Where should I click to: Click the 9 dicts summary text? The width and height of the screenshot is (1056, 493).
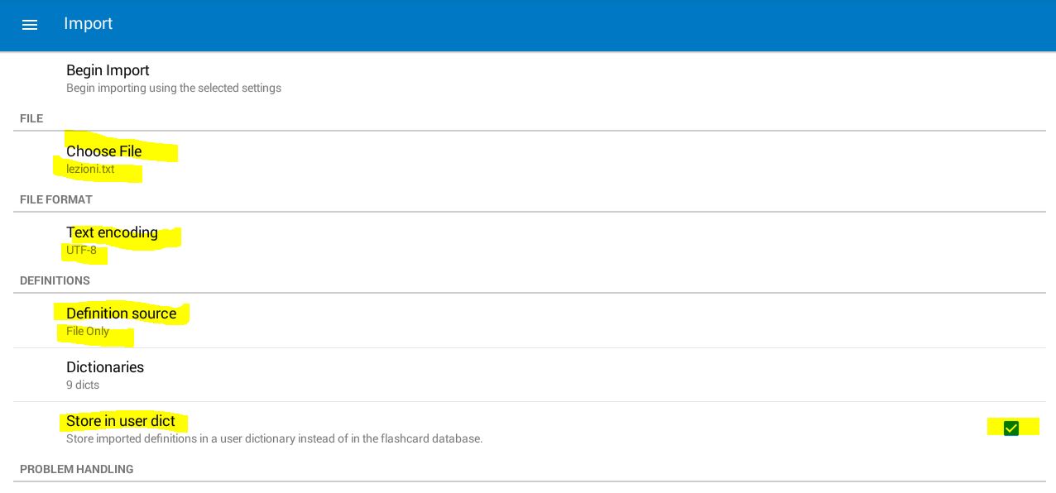(x=83, y=385)
